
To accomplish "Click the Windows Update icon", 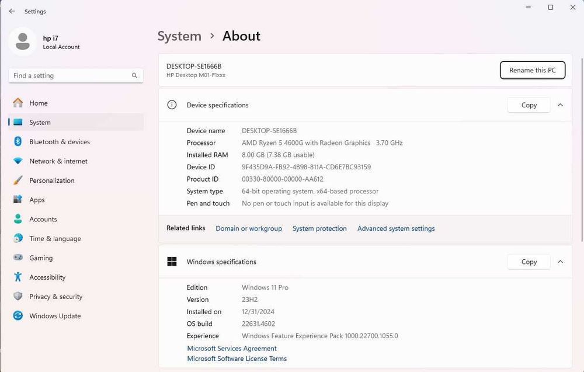I will (x=18, y=316).
